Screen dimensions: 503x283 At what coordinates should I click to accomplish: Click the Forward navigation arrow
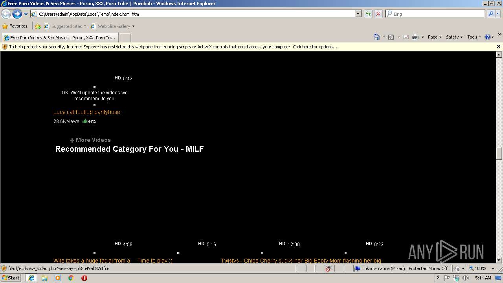(x=17, y=14)
